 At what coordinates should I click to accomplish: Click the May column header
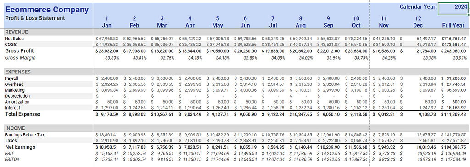[217, 26]
